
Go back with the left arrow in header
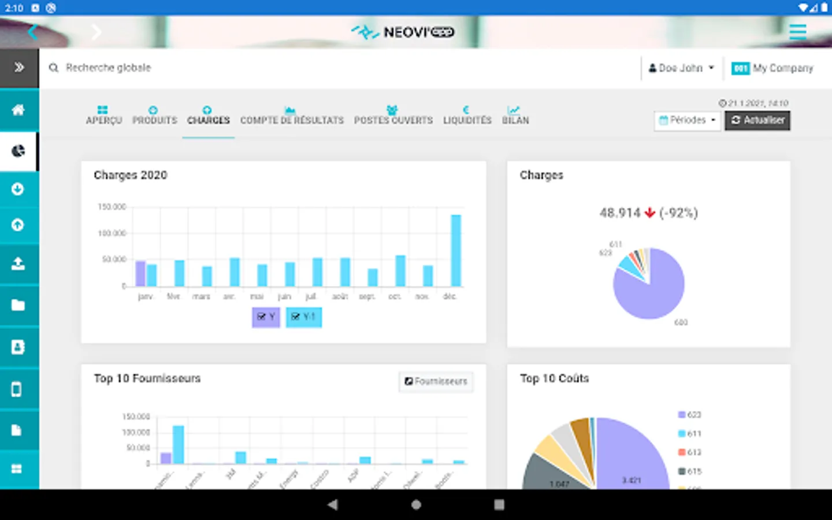click(x=33, y=32)
